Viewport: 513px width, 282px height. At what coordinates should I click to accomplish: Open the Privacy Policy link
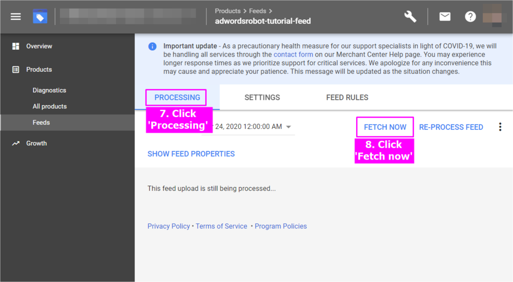[169, 226]
